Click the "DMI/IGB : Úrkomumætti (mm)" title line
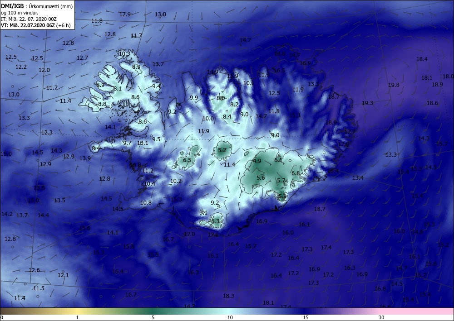 point(37,6)
